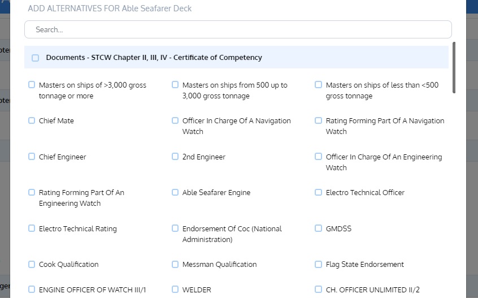This screenshot has height=298, width=478.
Task: Click the alternatives search field
Action: click(238, 29)
